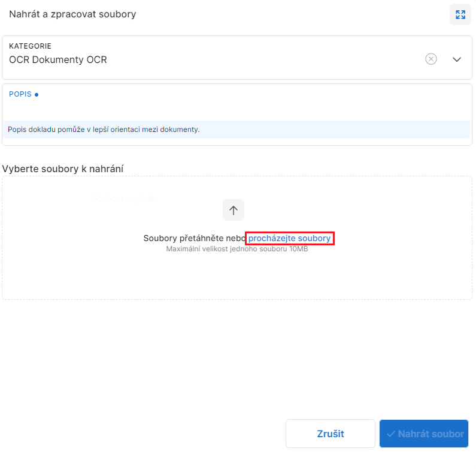This screenshot has width=476, height=469.
Task: Click the blue dot beside POPIS
Action: click(37, 95)
